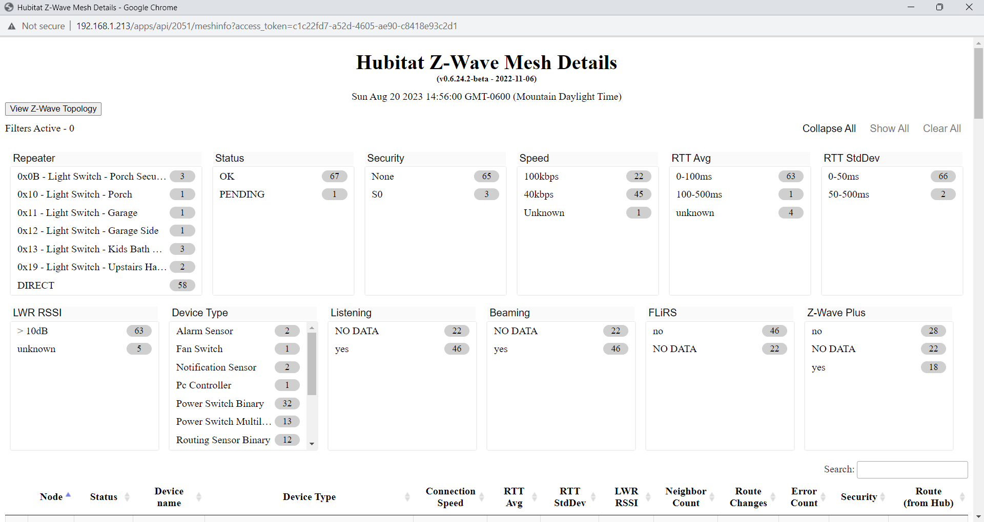Sort table by Node column arrow
Image resolution: width=984 pixels, height=522 pixels.
pyautogui.click(x=68, y=495)
